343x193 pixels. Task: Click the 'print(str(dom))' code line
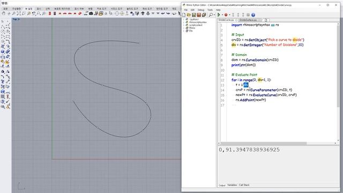243,65
